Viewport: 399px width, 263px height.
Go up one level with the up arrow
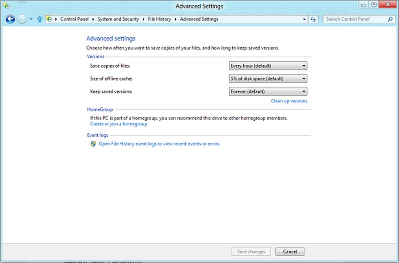point(40,19)
